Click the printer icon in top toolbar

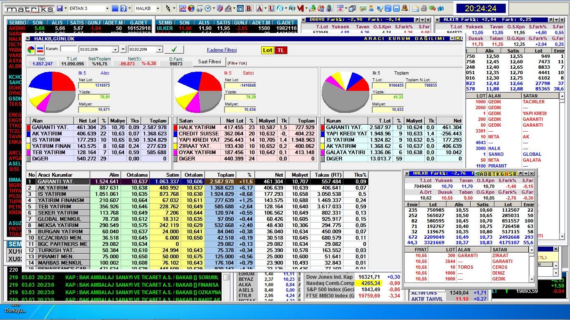tap(424, 8)
